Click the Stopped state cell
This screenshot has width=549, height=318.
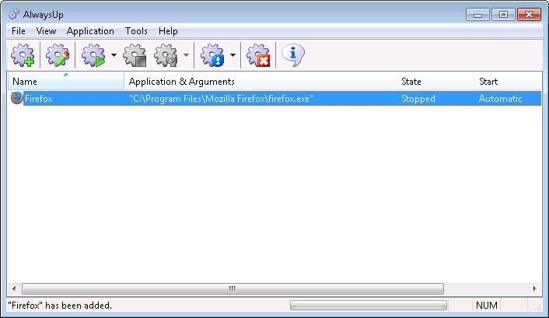click(x=418, y=99)
